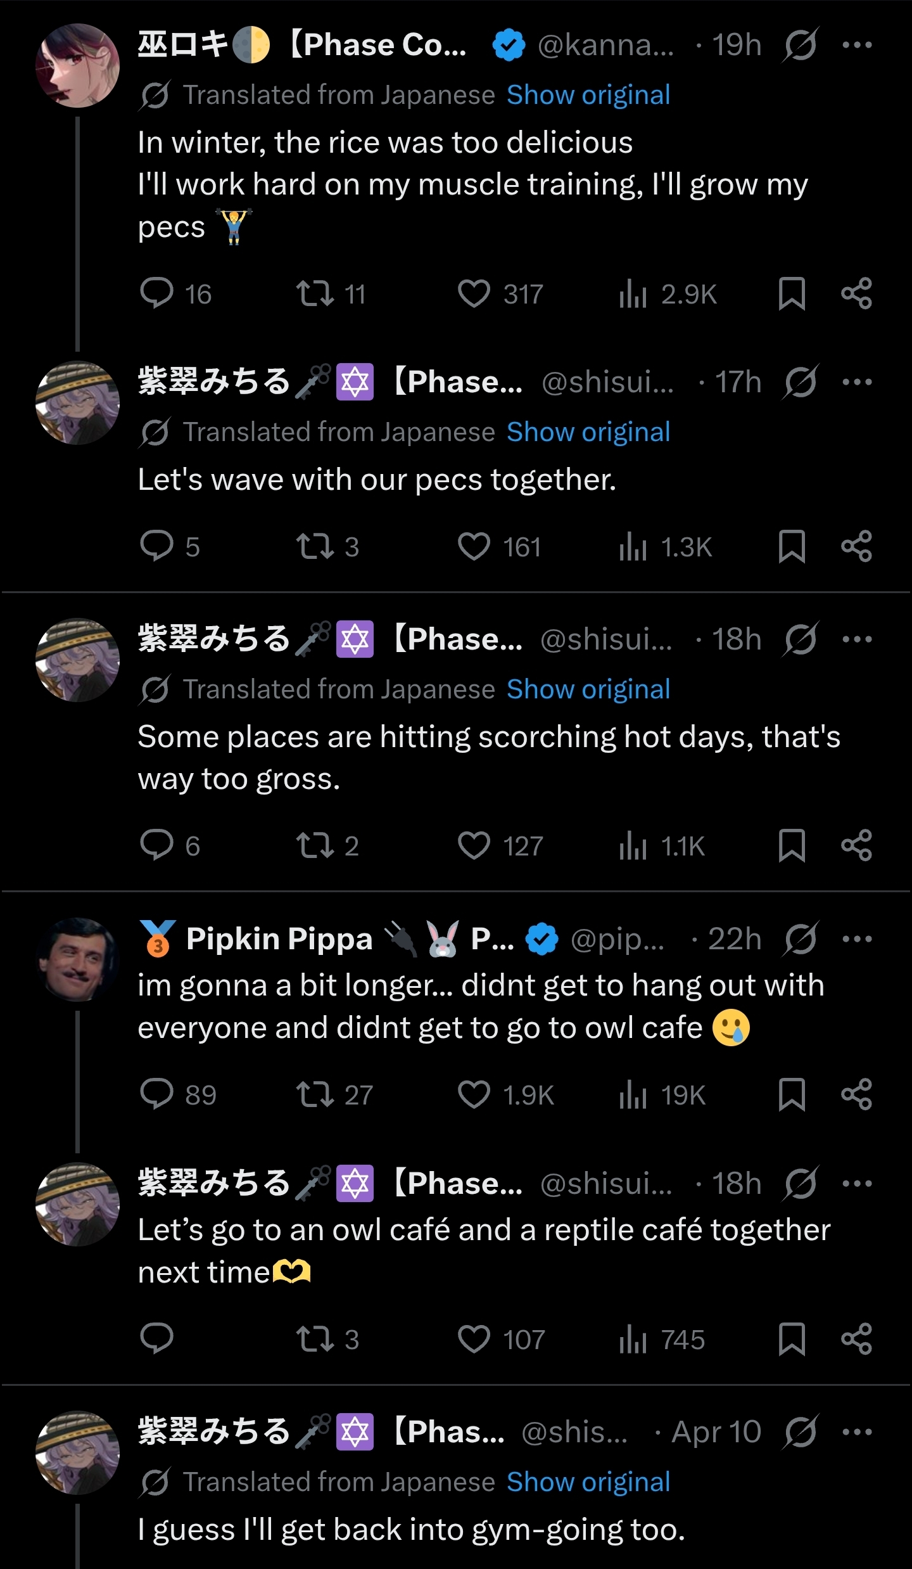Reply to the reptile café post
This screenshot has width=912, height=1569.
[x=156, y=1339]
